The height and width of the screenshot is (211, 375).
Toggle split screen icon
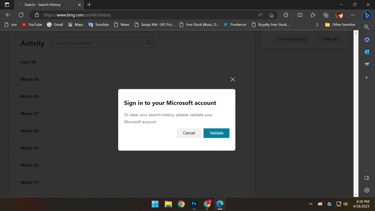300,15
